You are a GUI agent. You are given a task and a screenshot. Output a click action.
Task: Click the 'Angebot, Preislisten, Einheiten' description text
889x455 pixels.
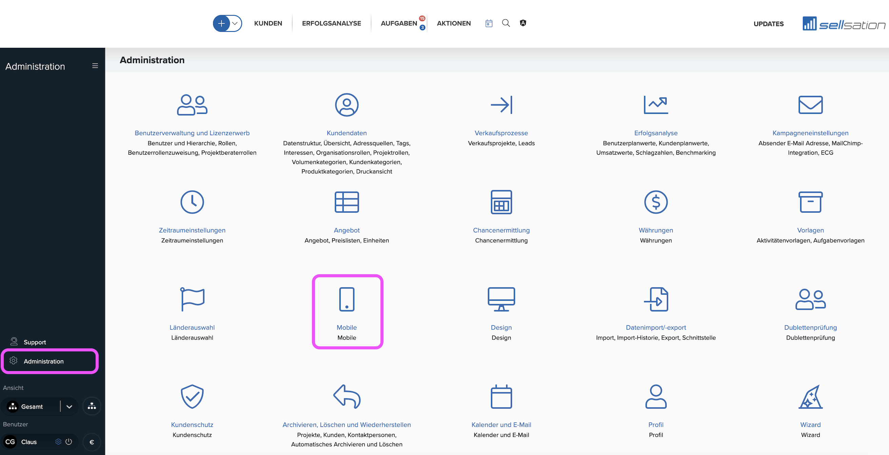[347, 240]
